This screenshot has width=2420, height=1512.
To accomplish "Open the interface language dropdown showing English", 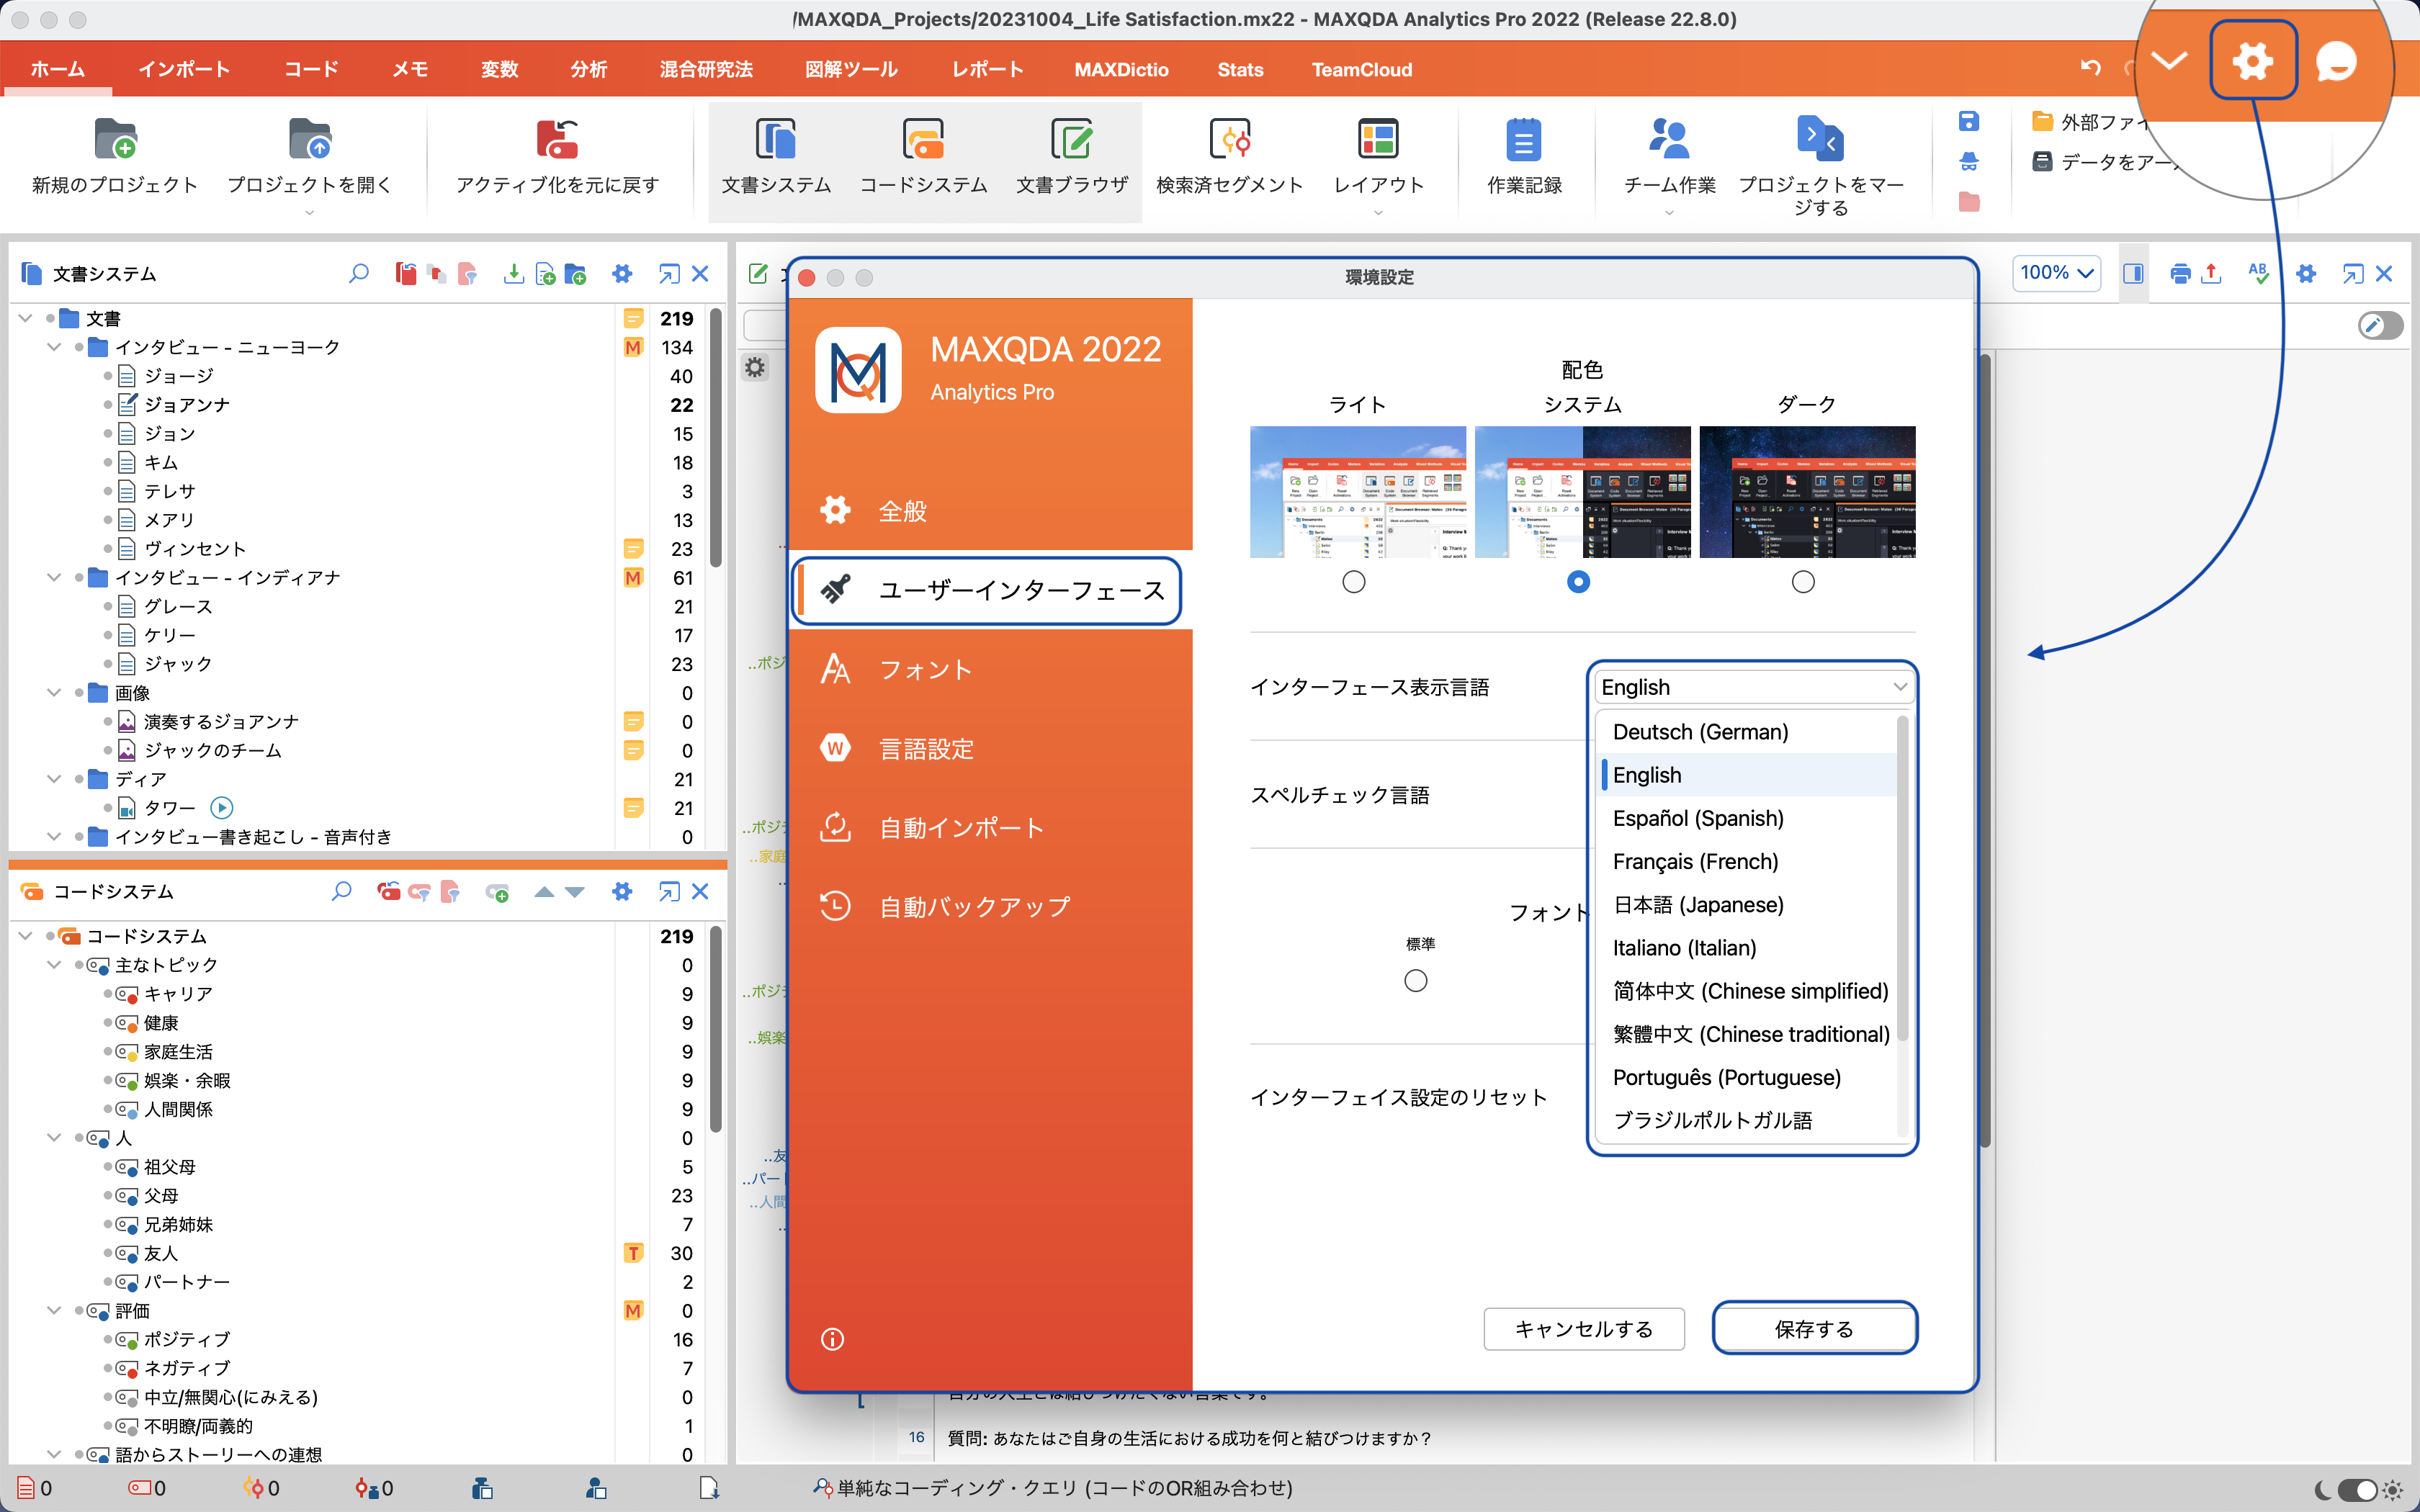I will pyautogui.click(x=1754, y=687).
